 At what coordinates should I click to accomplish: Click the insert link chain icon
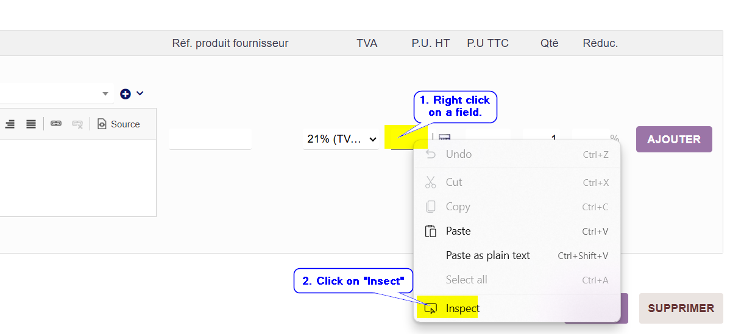[x=56, y=124]
